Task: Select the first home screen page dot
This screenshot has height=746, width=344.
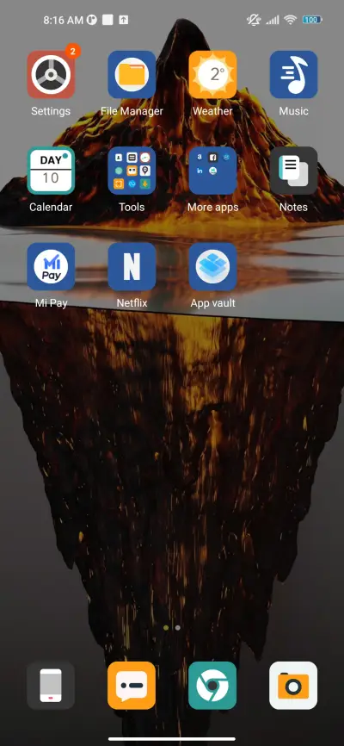Action: point(166,627)
